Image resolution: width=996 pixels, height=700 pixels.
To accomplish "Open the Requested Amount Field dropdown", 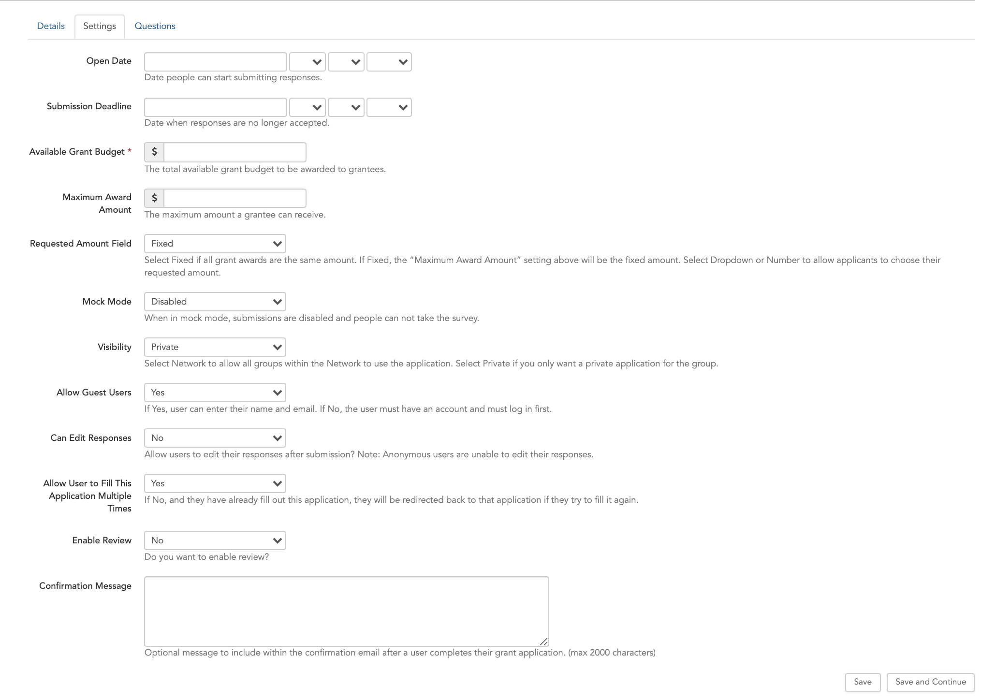I will [215, 244].
